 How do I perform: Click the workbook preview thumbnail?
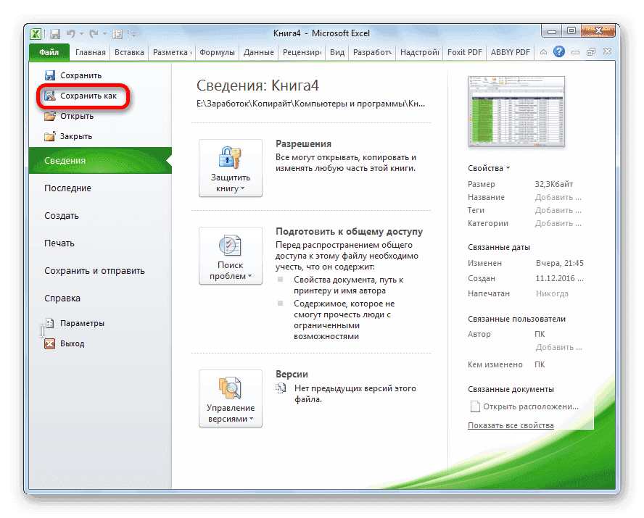point(516,112)
